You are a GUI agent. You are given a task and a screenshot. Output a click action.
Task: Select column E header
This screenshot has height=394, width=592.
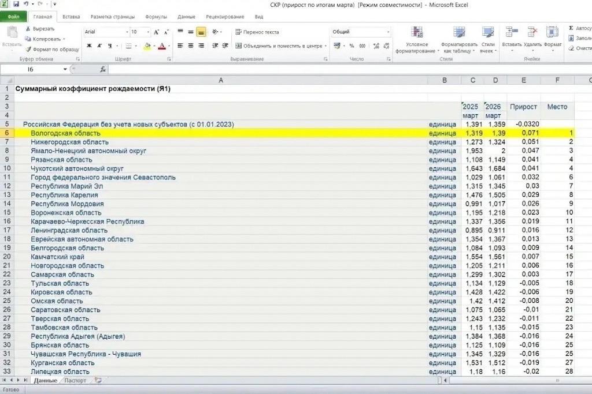pyautogui.click(x=524, y=80)
